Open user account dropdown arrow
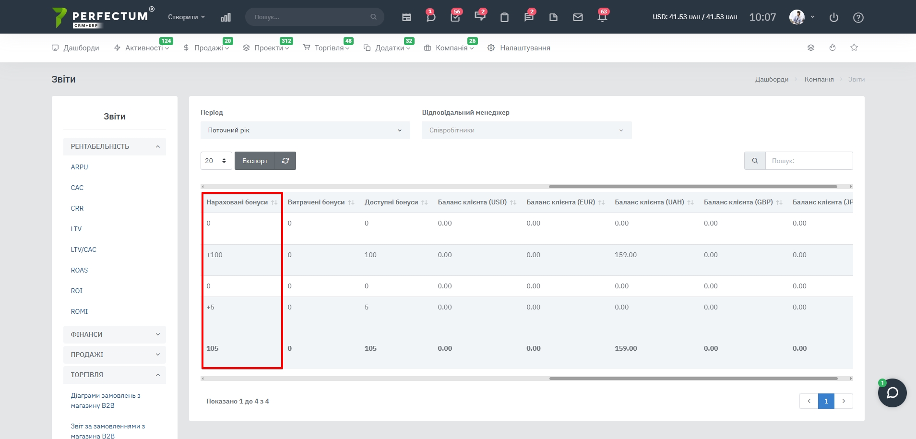 pos(812,17)
